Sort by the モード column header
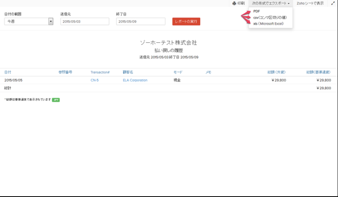 click(177, 72)
